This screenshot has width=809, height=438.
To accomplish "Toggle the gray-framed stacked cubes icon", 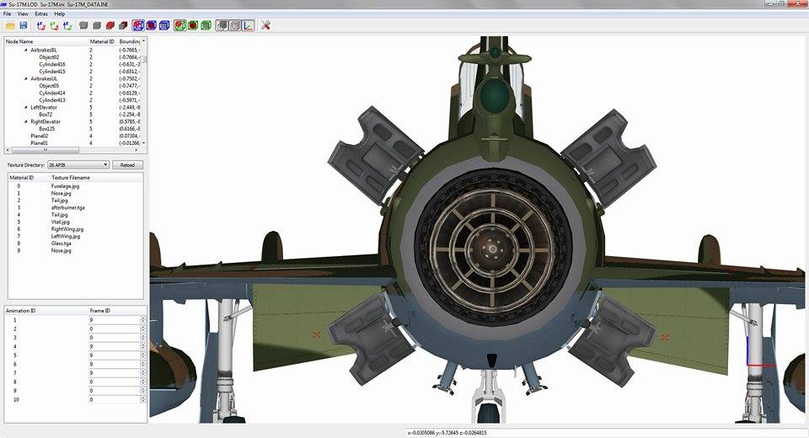I will point(222,25).
